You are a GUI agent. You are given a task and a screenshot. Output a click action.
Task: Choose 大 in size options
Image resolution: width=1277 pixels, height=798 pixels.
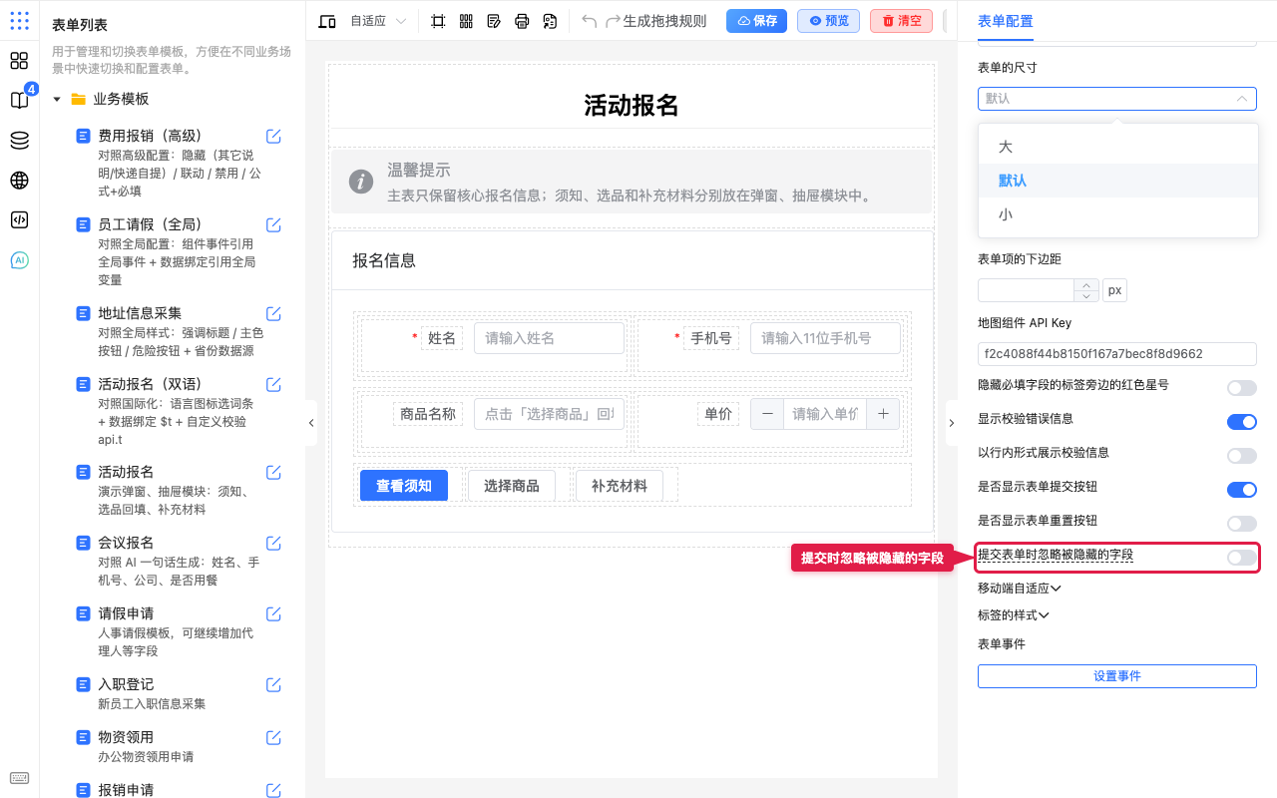(1117, 147)
